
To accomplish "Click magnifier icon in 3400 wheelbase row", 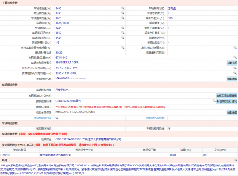I will 123,28.
